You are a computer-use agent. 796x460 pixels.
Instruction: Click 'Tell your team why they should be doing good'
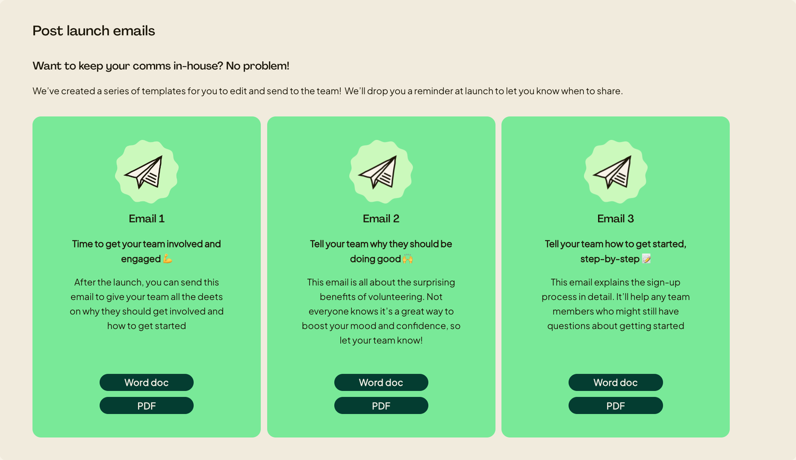381,251
